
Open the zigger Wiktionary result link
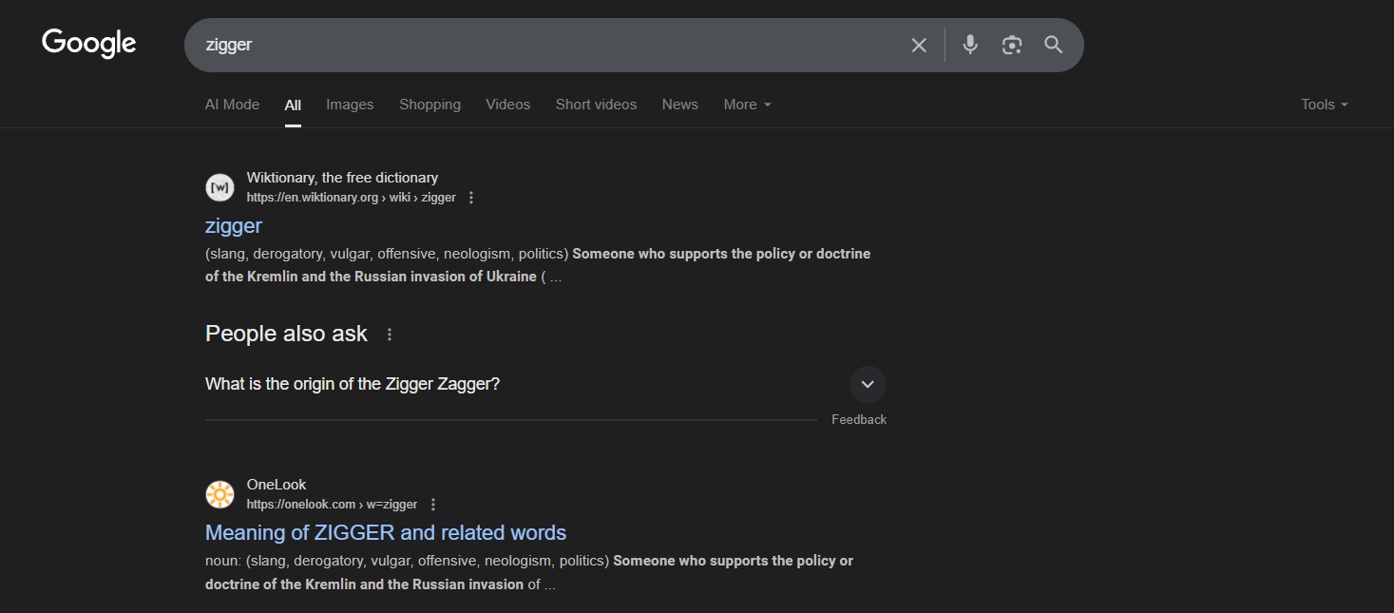point(234,226)
